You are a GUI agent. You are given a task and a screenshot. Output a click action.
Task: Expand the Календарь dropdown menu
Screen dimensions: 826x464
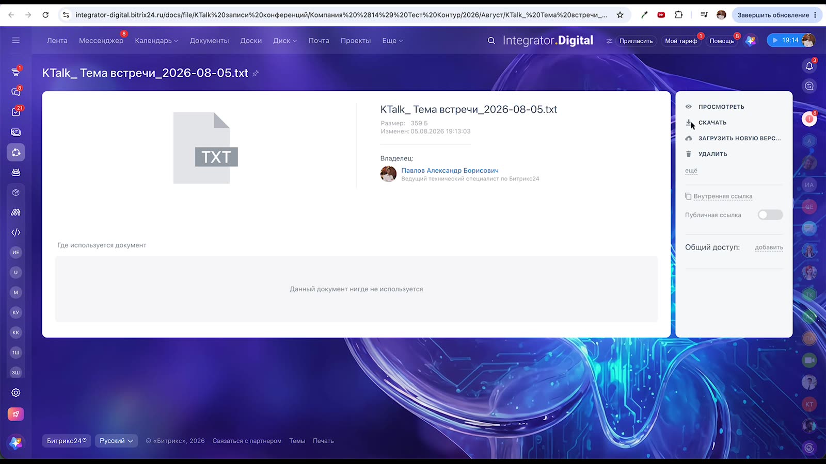tap(156, 41)
